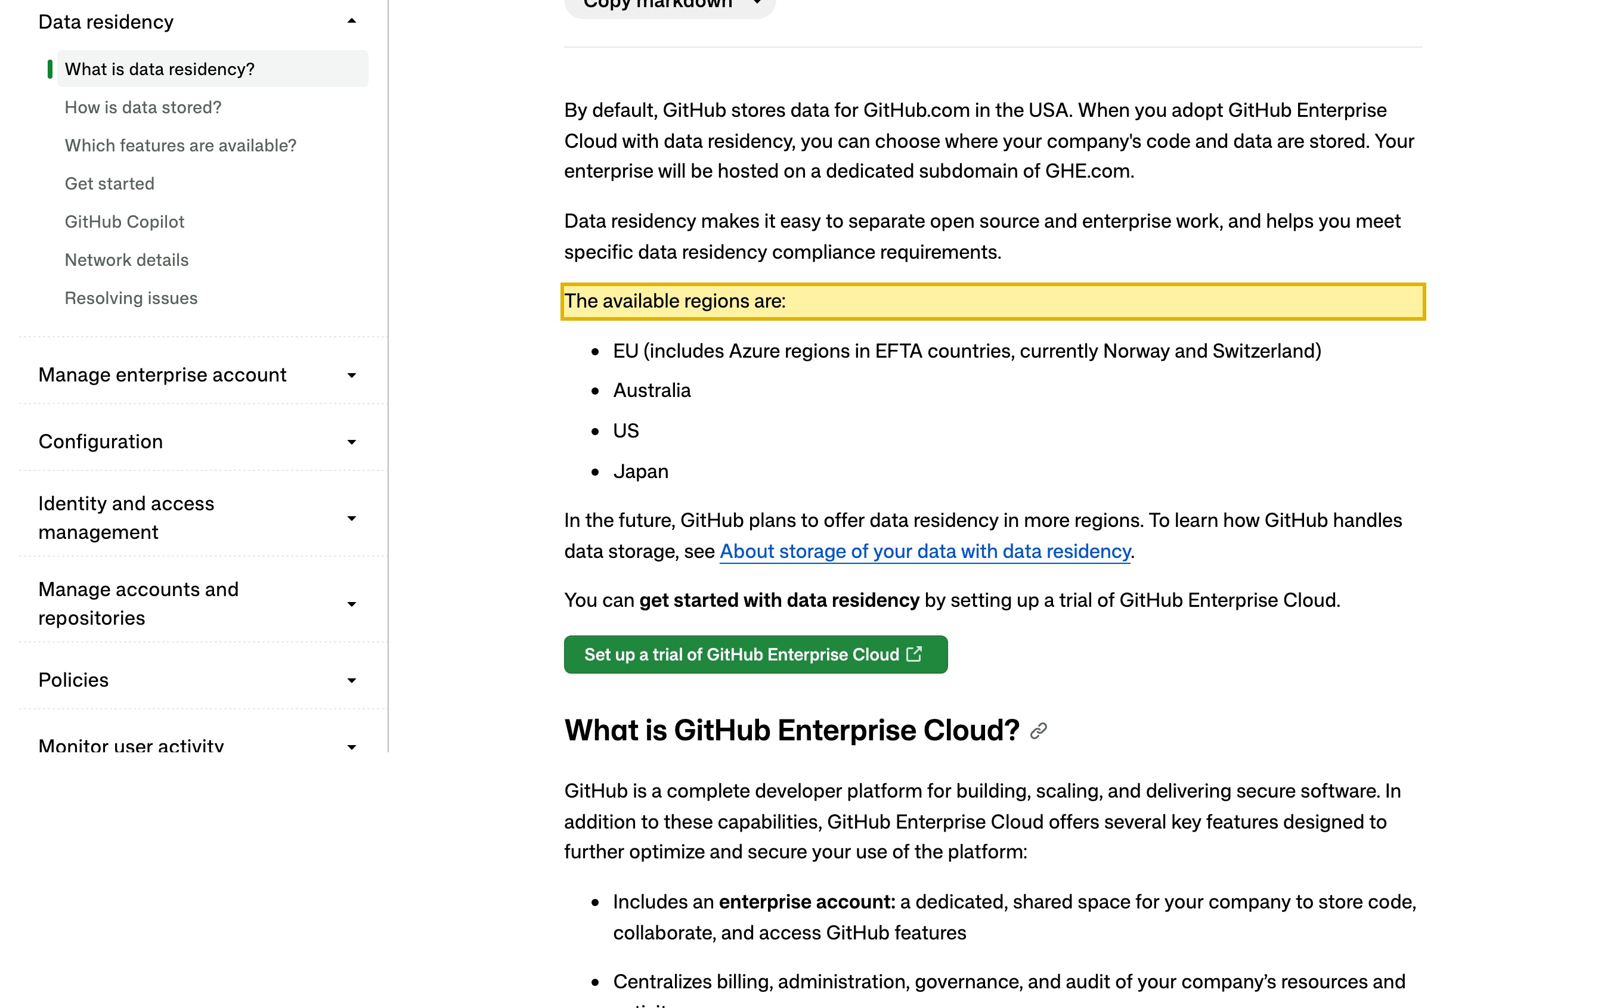Viewport: 1598px width, 1008px height.
Task: Open How is data stored? page
Action: coord(143,107)
